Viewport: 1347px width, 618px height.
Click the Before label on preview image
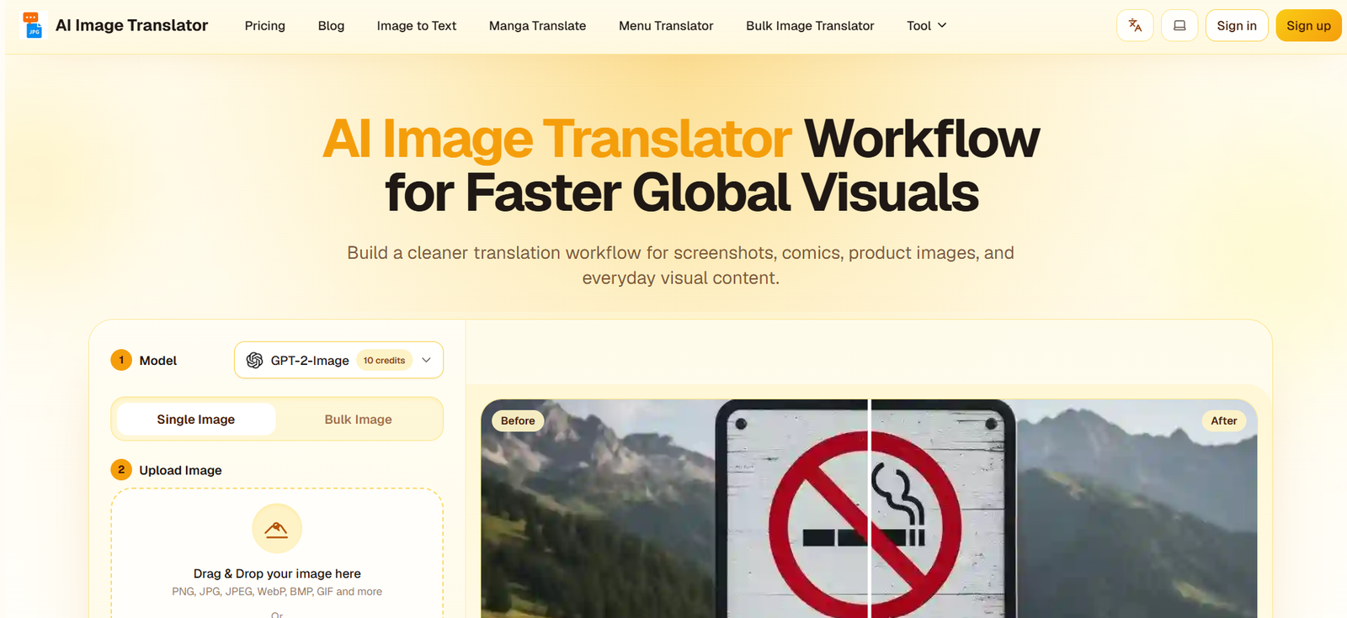(x=518, y=420)
